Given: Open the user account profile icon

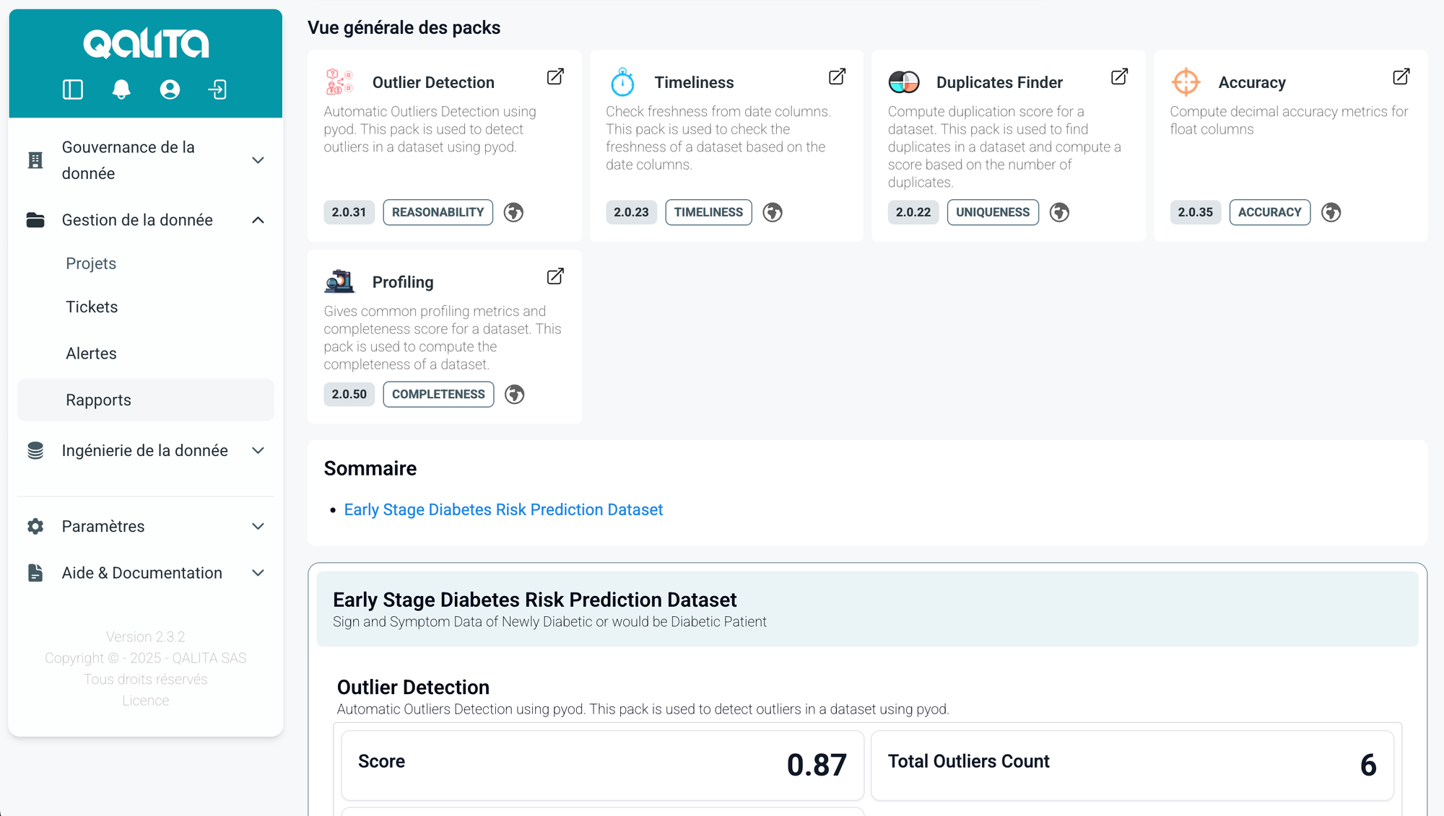Looking at the screenshot, I should pyautogui.click(x=170, y=89).
